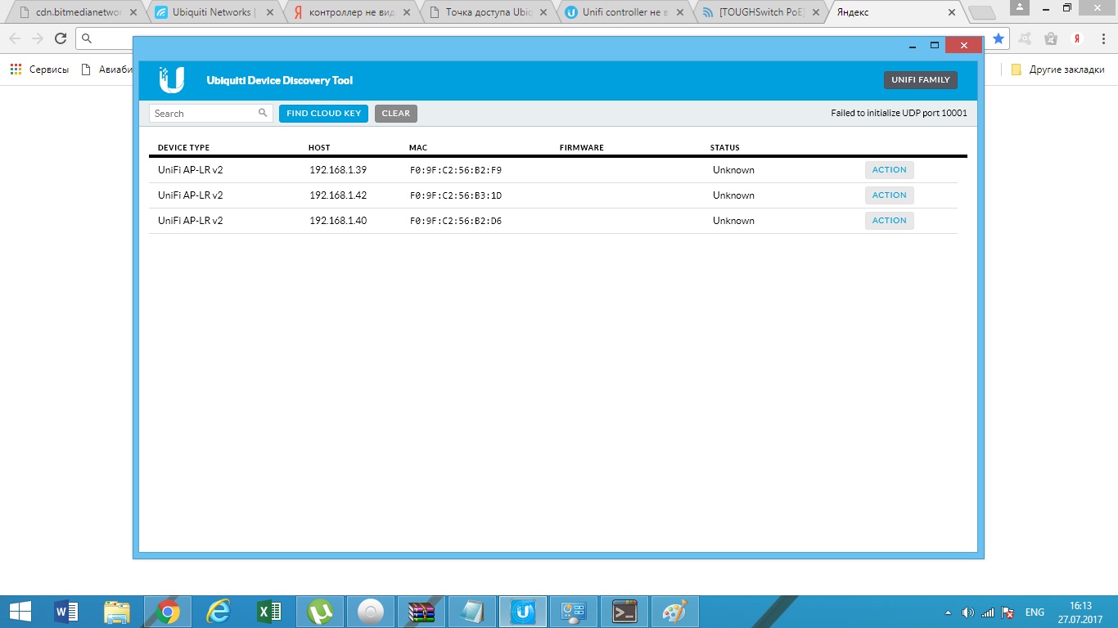Click the Chrome back arrow
The image size is (1118, 628).
pos(15,38)
